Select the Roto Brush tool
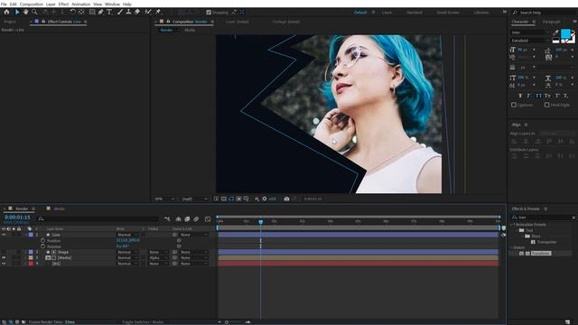578x325 pixels. point(148,12)
